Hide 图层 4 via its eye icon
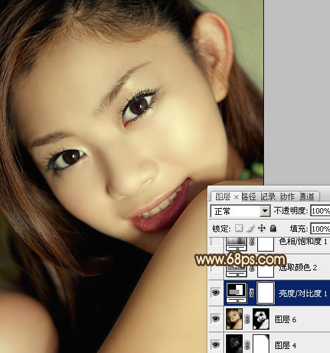This screenshot has height=353, width=330. tap(215, 345)
